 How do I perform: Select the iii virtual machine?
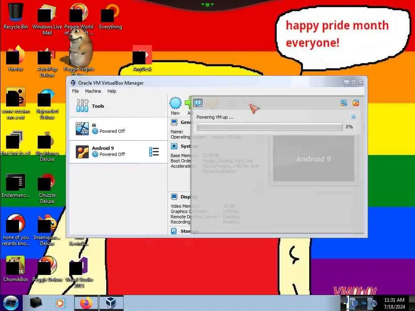point(118,128)
